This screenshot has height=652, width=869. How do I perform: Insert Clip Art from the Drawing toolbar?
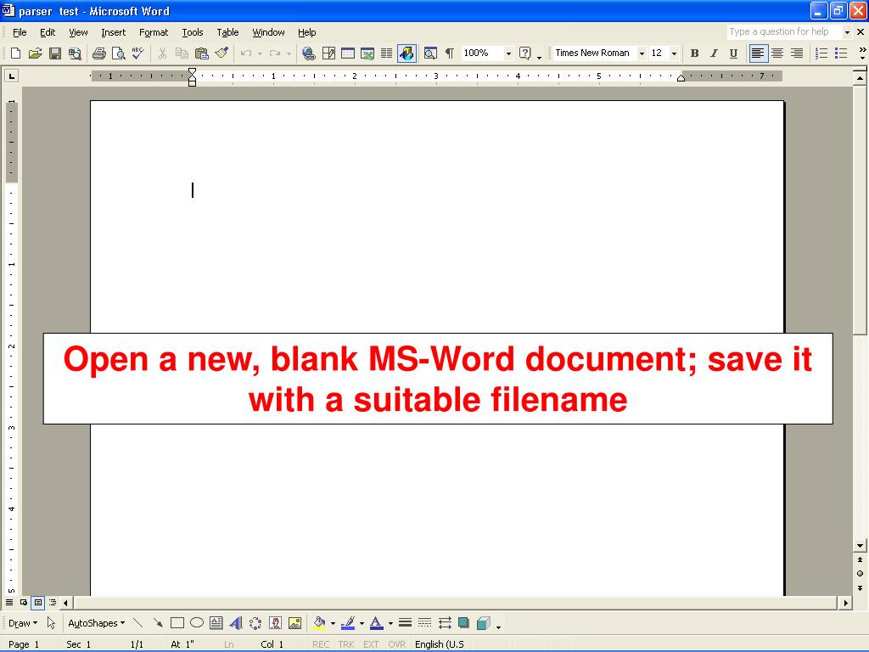click(x=275, y=623)
